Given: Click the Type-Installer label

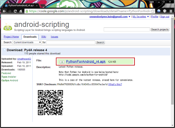Looking at the screenshot, I should pos(9,77).
